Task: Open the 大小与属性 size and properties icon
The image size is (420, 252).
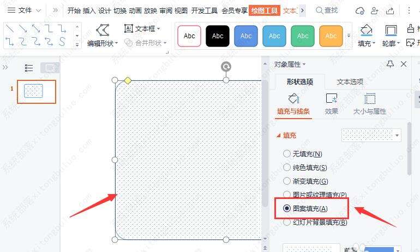Action: (x=370, y=98)
